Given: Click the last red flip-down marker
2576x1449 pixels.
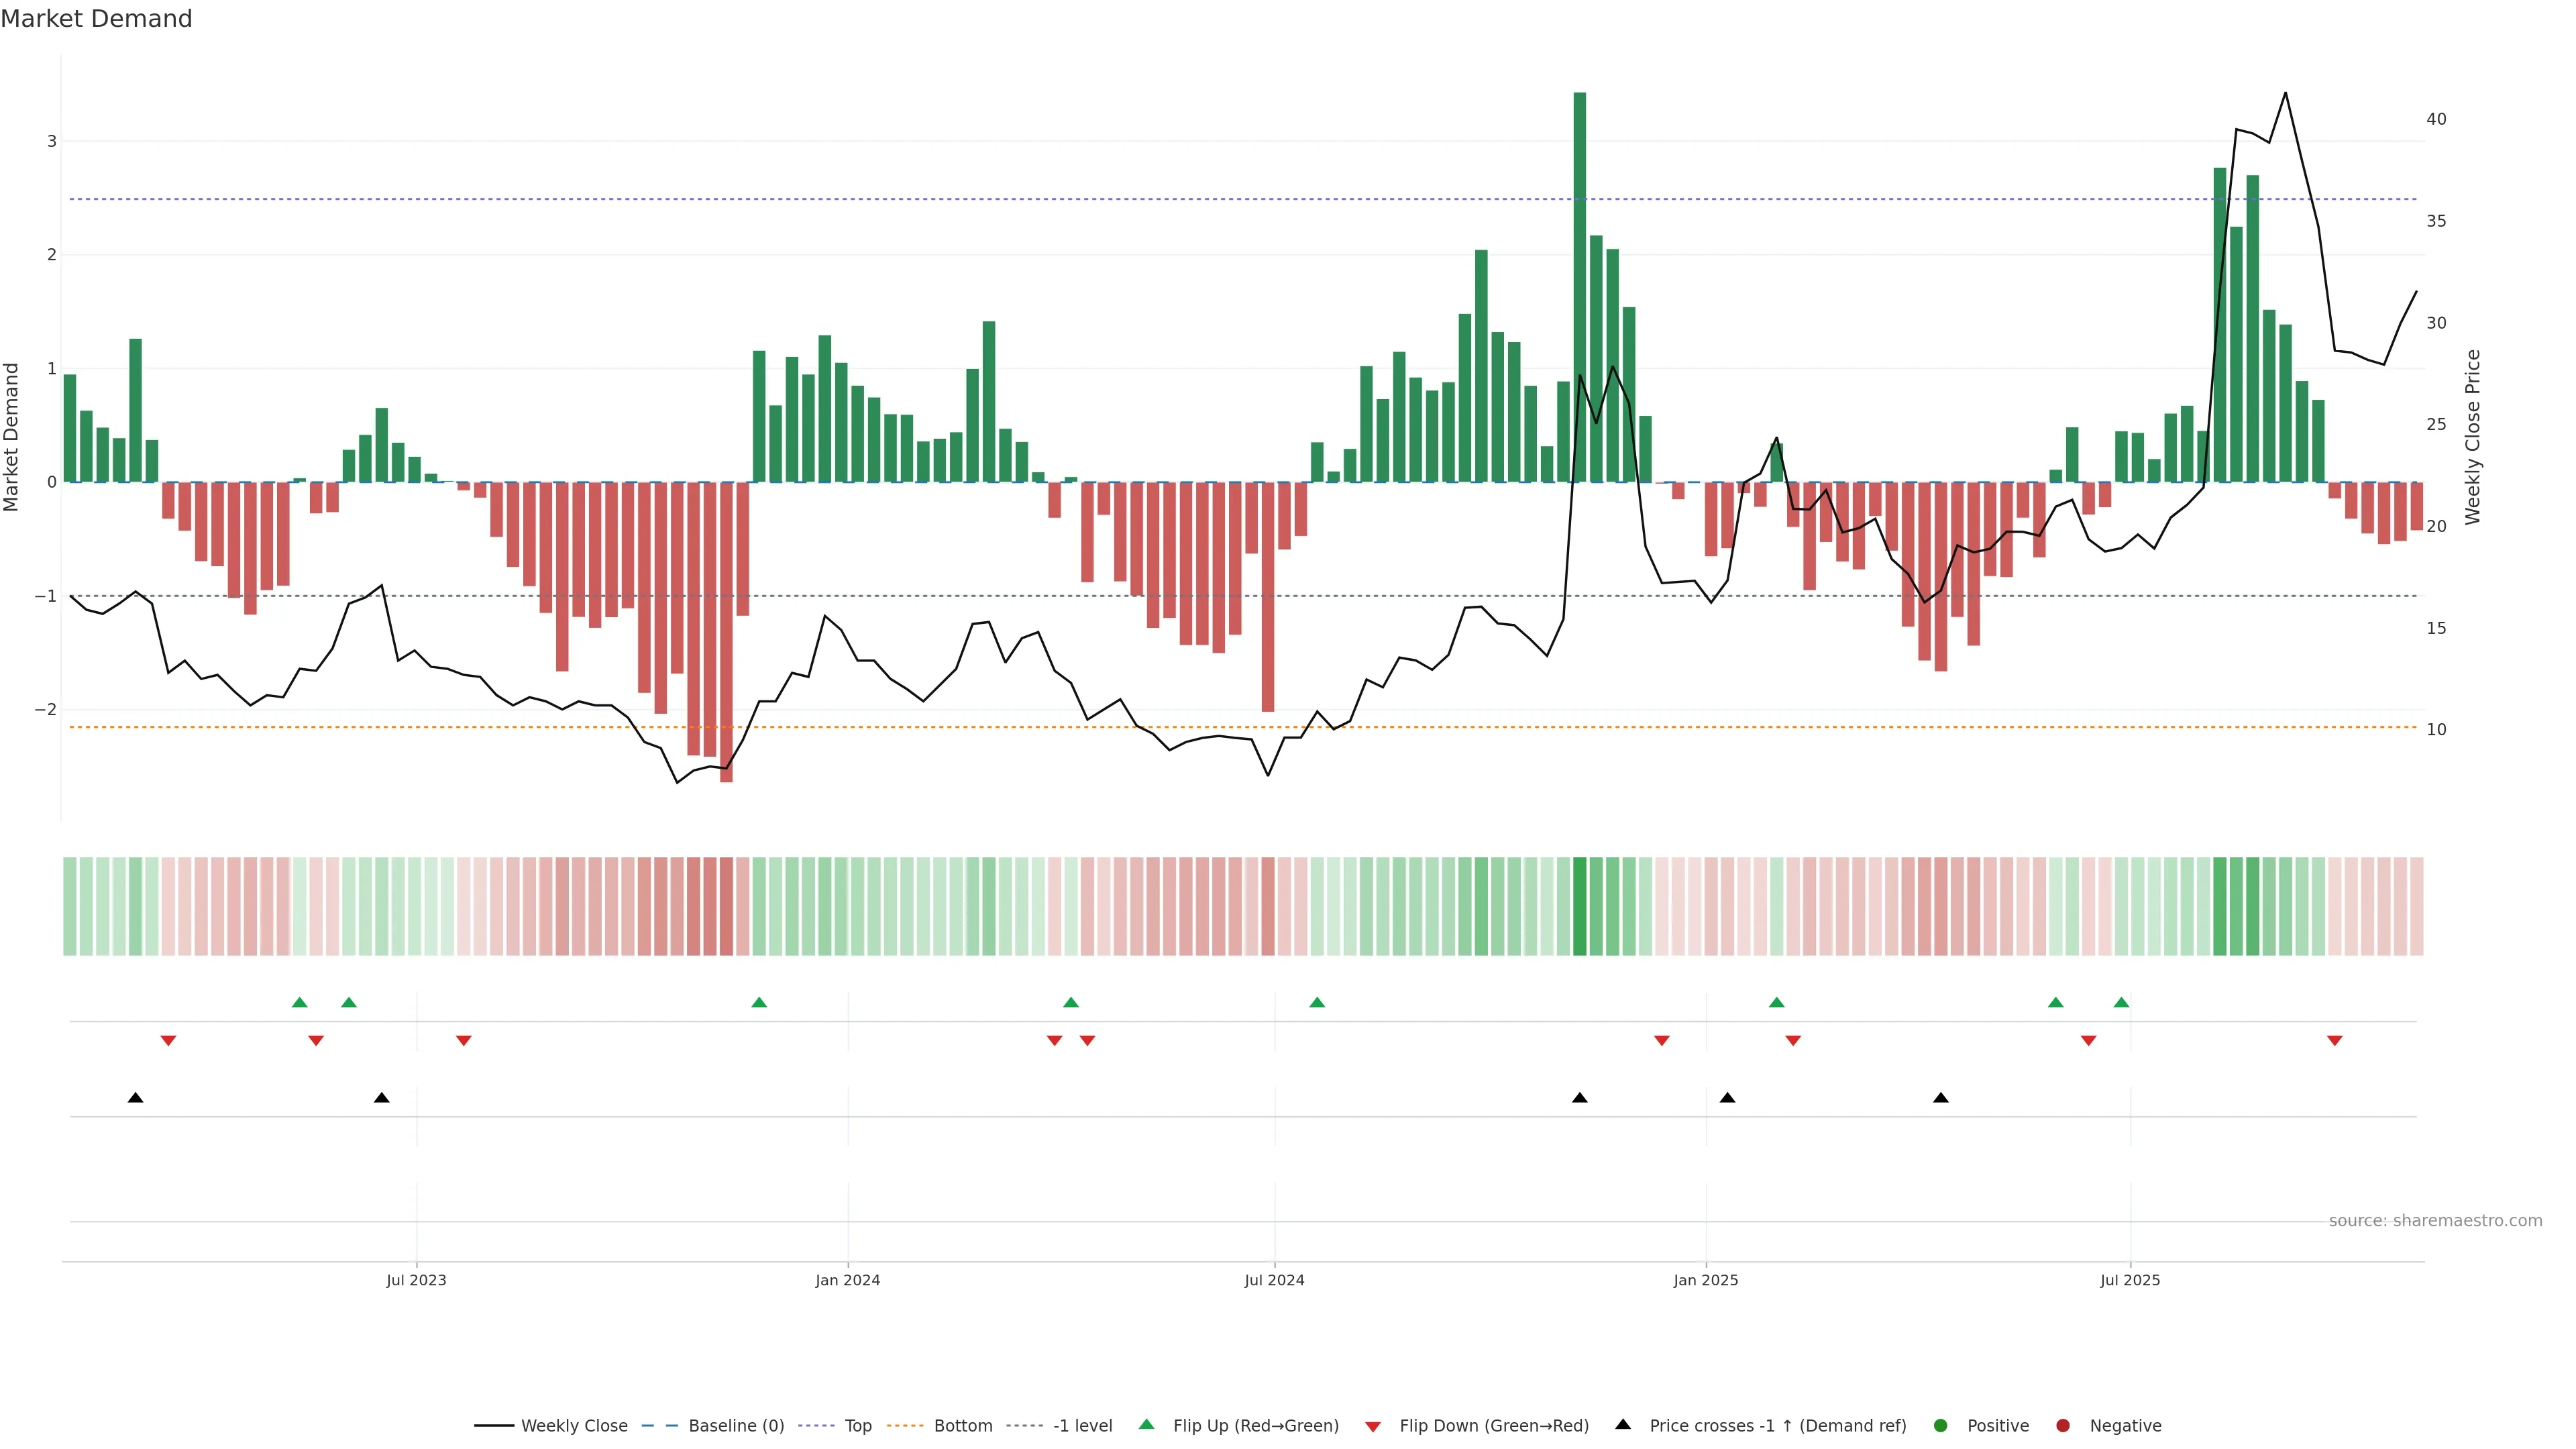Looking at the screenshot, I should (2335, 1041).
